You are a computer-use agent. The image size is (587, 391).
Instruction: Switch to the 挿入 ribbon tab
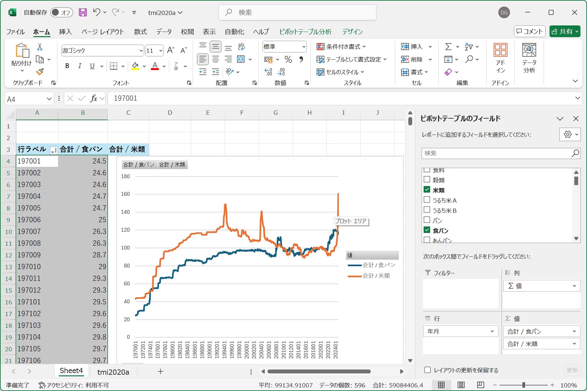65,32
